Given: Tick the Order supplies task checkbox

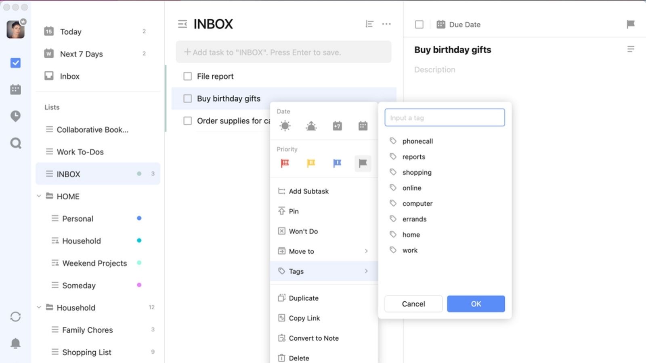Looking at the screenshot, I should point(188,121).
